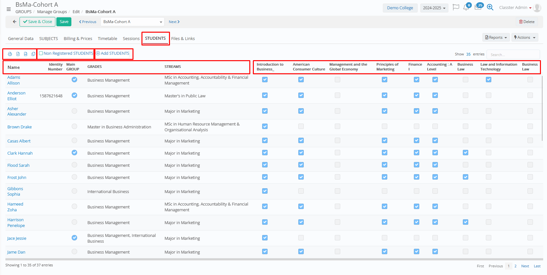Screen dimensions: 547x275
Task: Click the copy to clipboard icon
Action: [33, 54]
